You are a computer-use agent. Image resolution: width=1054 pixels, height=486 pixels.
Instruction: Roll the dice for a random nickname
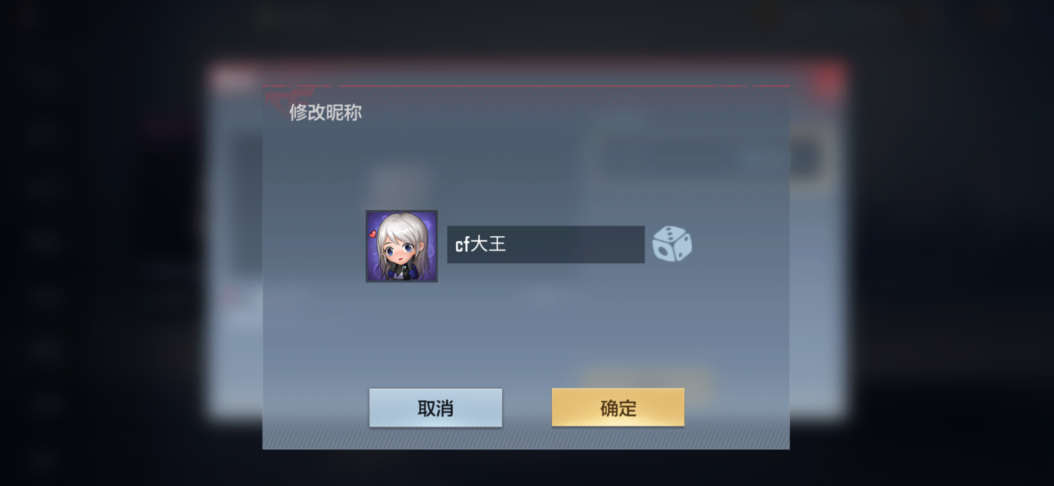click(672, 244)
